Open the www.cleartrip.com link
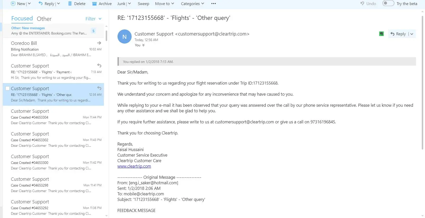Image resolution: width=425 pixels, height=218 pixels. click(x=134, y=166)
